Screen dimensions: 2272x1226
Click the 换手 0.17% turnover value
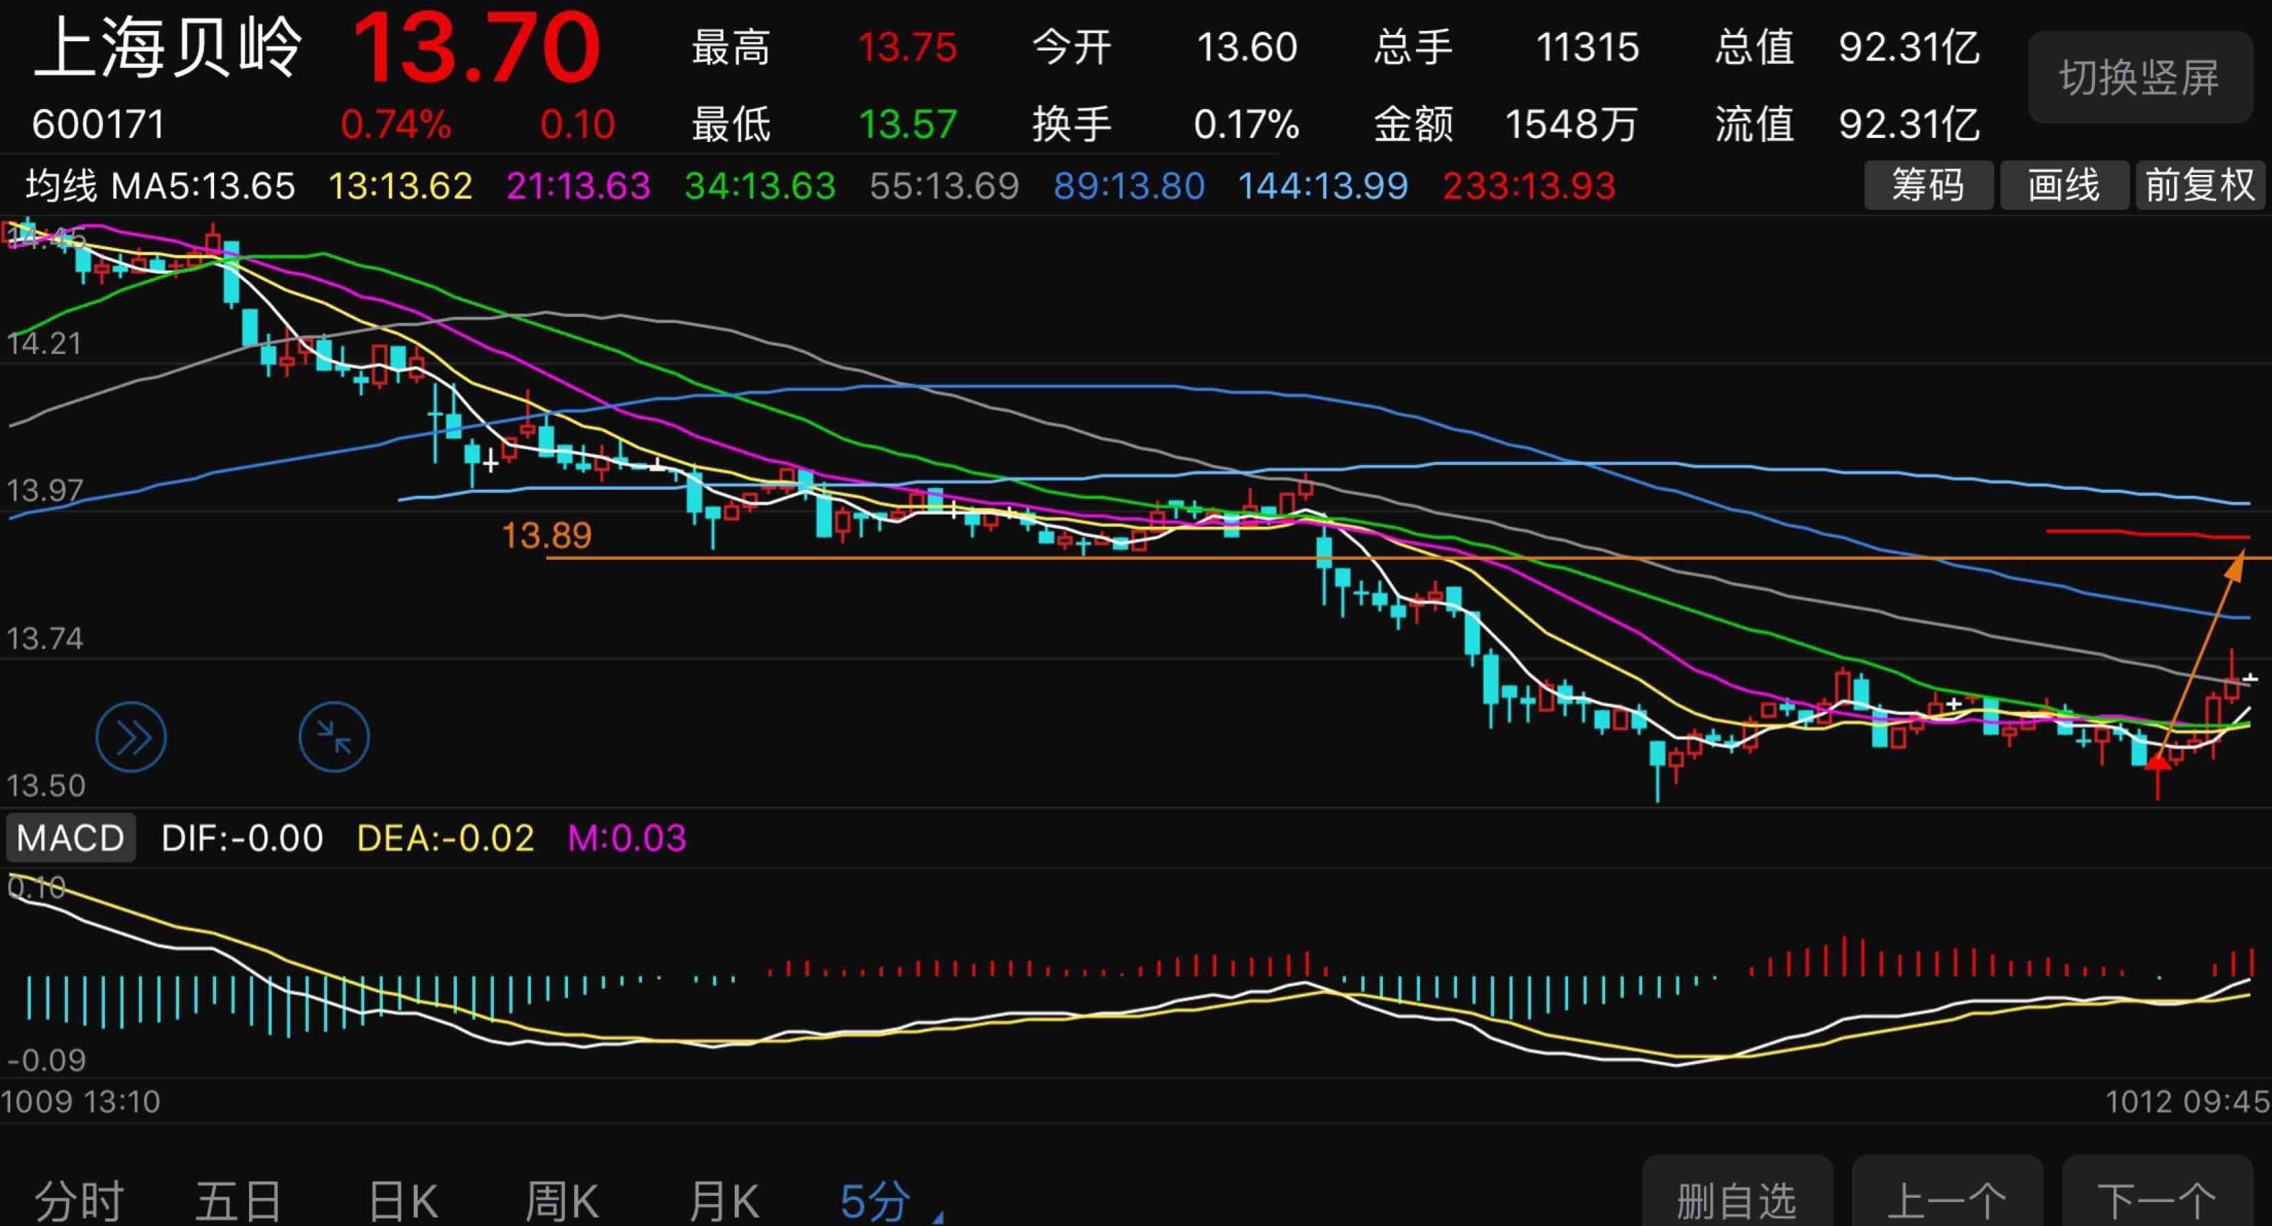(1246, 124)
